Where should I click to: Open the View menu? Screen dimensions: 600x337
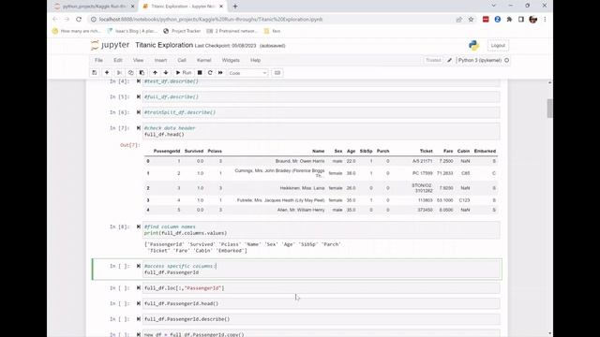tap(138, 60)
